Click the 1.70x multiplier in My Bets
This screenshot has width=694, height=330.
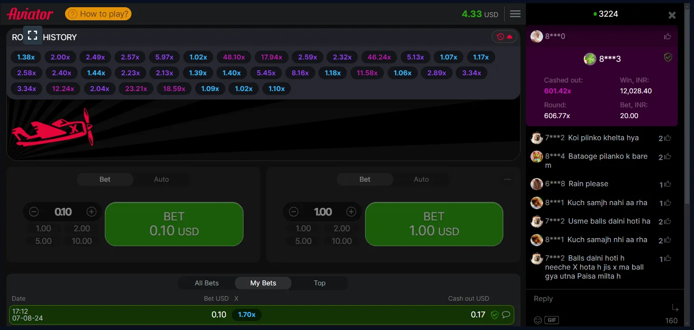[247, 315]
